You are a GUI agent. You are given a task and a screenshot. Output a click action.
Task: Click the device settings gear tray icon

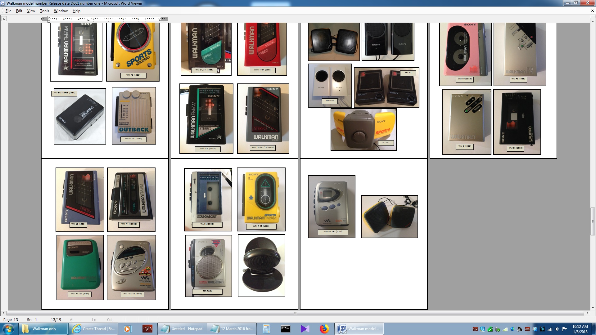coord(535,329)
